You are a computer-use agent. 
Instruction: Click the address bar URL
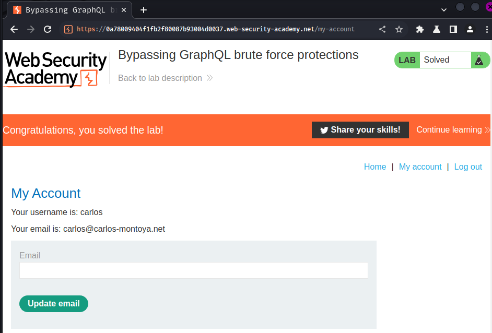tap(216, 29)
